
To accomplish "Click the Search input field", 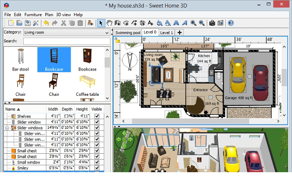I will point(67,41).
